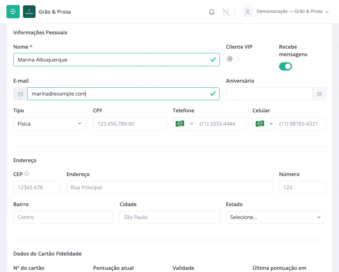Open the Aniversário calendar picker
The width and height of the screenshot is (339, 272).
coord(319,94)
